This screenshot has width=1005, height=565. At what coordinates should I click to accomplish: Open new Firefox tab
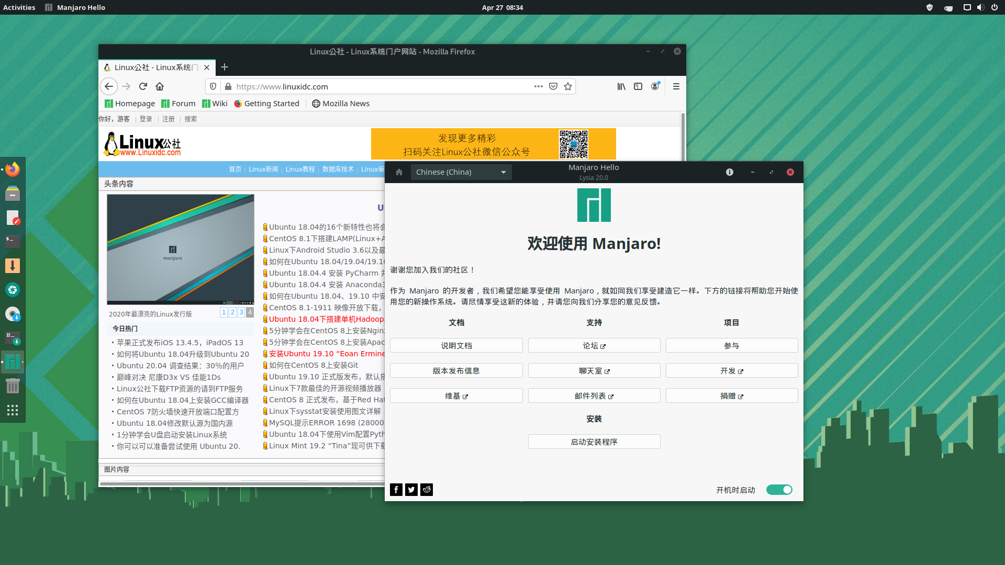[x=225, y=67]
